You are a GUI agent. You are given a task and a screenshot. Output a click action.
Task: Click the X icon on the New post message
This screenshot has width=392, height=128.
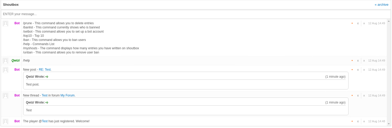(x=364, y=70)
